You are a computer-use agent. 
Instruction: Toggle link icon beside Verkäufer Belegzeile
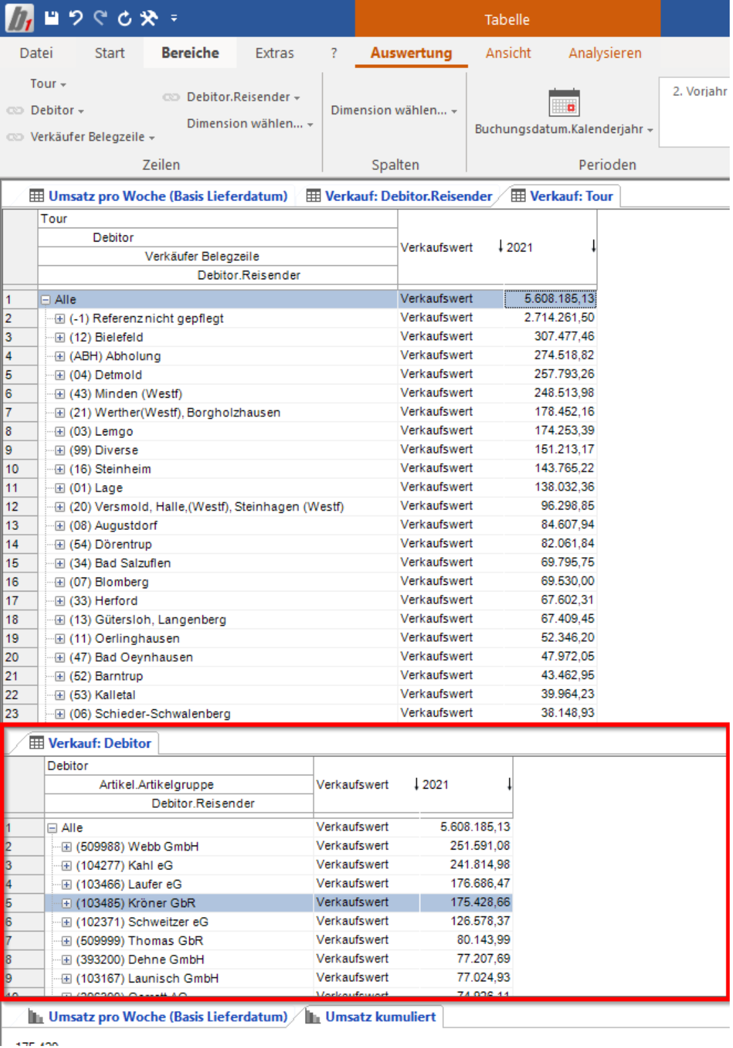coord(15,137)
